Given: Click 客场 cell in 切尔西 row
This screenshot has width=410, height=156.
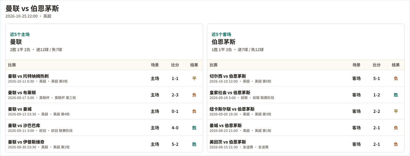Looking at the screenshot, I should pyautogui.click(x=356, y=78).
